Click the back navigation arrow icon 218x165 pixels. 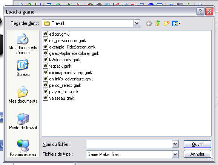click(x=149, y=24)
